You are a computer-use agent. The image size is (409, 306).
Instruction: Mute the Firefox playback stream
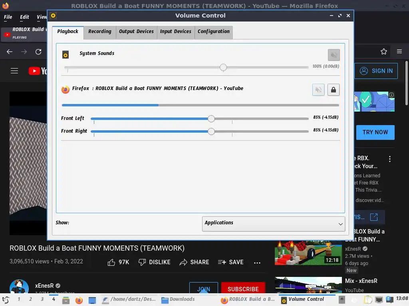(x=318, y=90)
